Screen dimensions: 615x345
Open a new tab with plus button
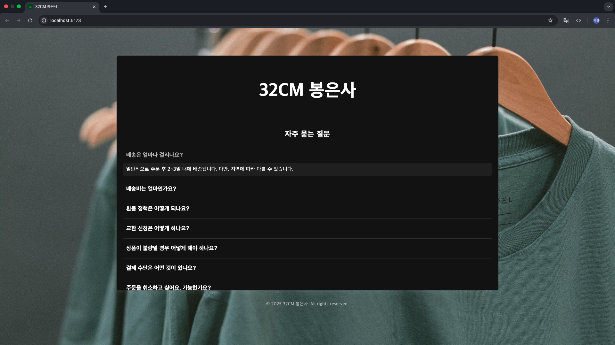pos(106,6)
